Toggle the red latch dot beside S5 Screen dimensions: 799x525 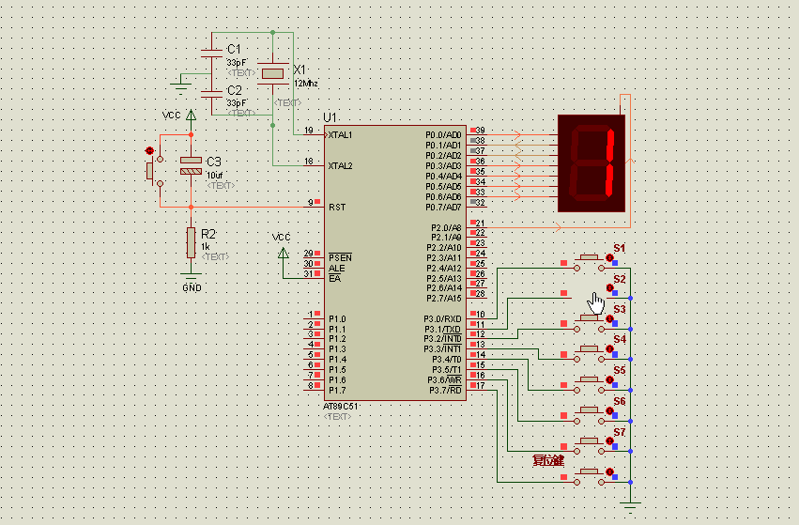[609, 379]
